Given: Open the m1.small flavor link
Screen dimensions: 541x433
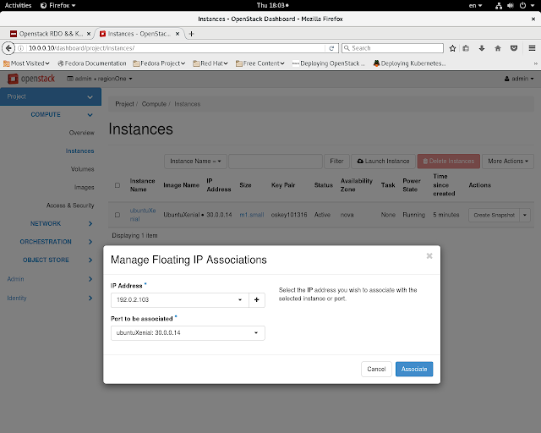Looking at the screenshot, I should click(252, 215).
